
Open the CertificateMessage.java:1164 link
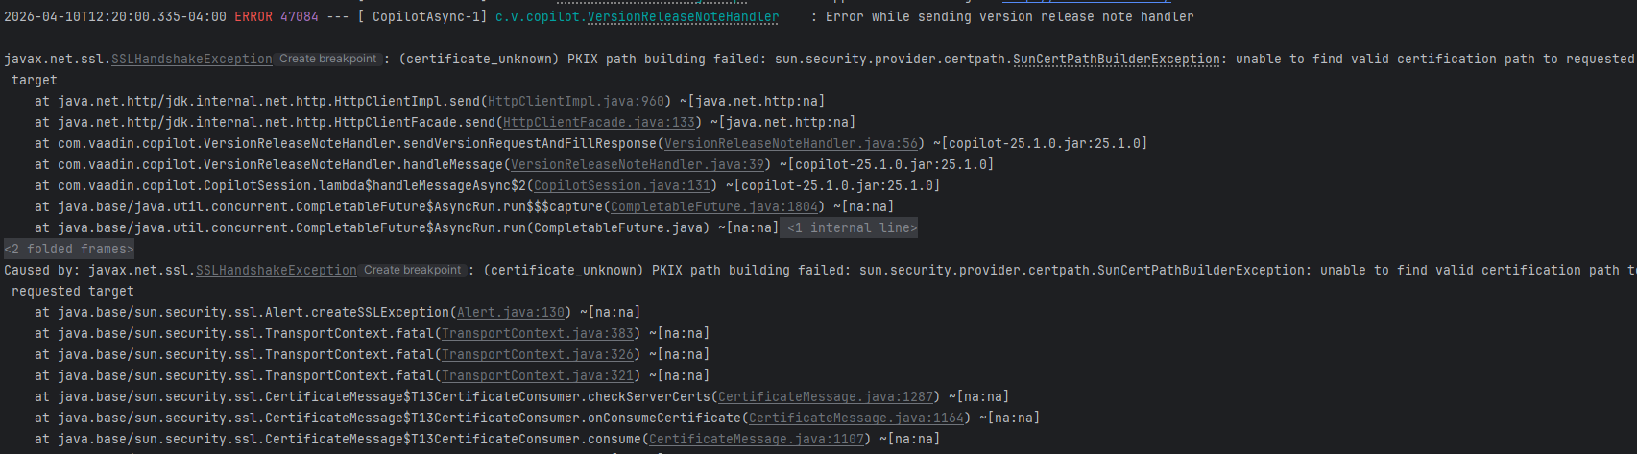[x=855, y=418]
